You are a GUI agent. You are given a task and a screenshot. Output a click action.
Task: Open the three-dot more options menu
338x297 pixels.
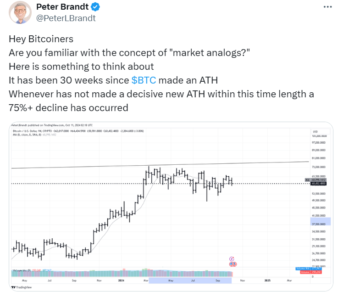click(x=327, y=7)
